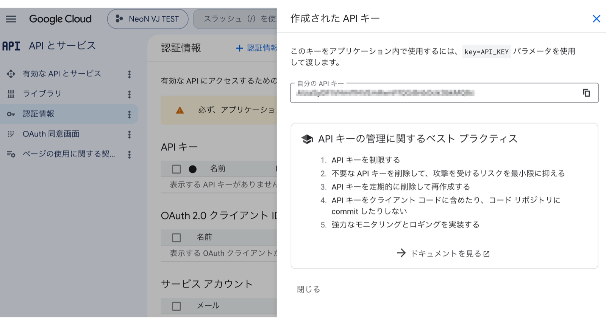The height and width of the screenshot is (325, 606).
Task: Click the メール column header
Action: [x=208, y=305]
